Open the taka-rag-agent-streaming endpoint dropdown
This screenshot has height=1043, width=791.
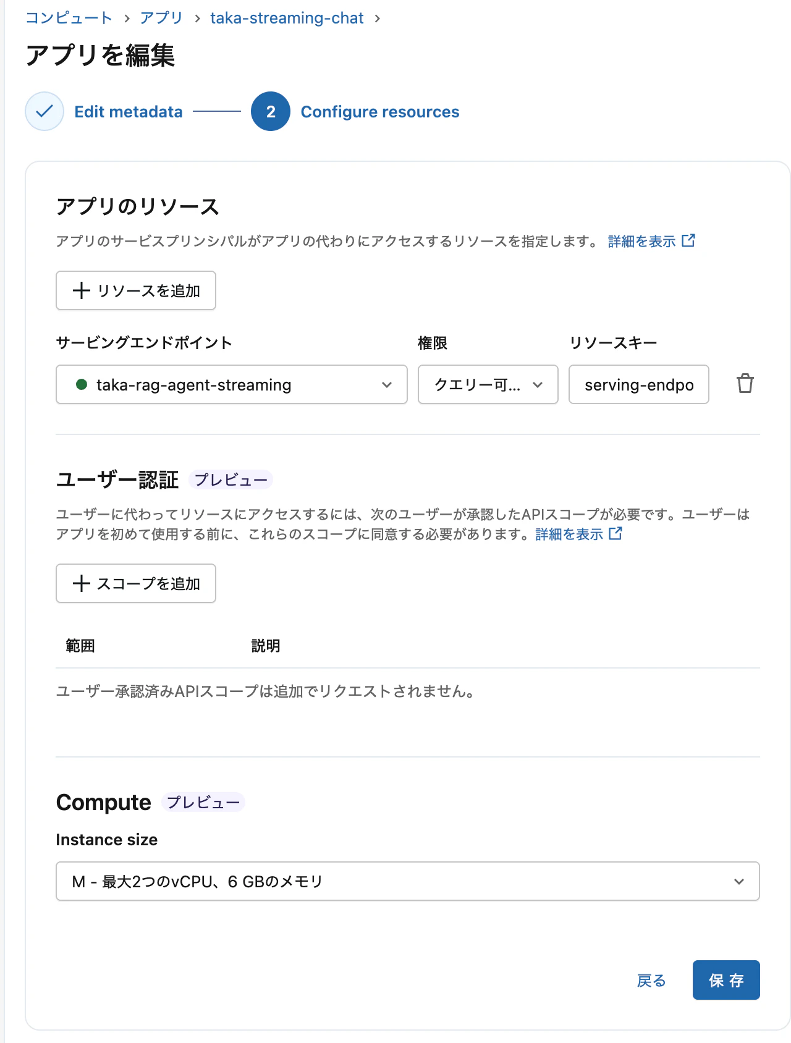coord(232,384)
